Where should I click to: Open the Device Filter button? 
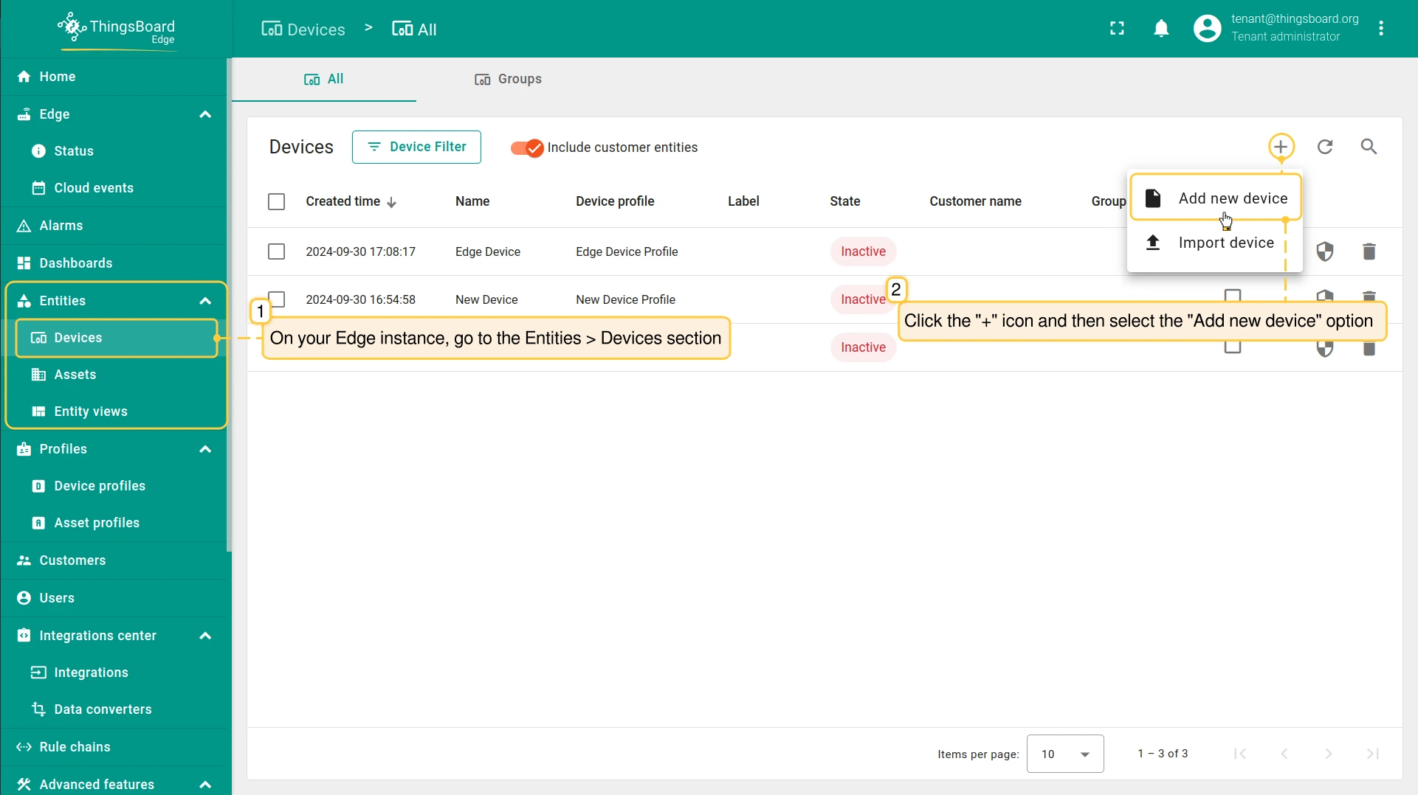[416, 147]
